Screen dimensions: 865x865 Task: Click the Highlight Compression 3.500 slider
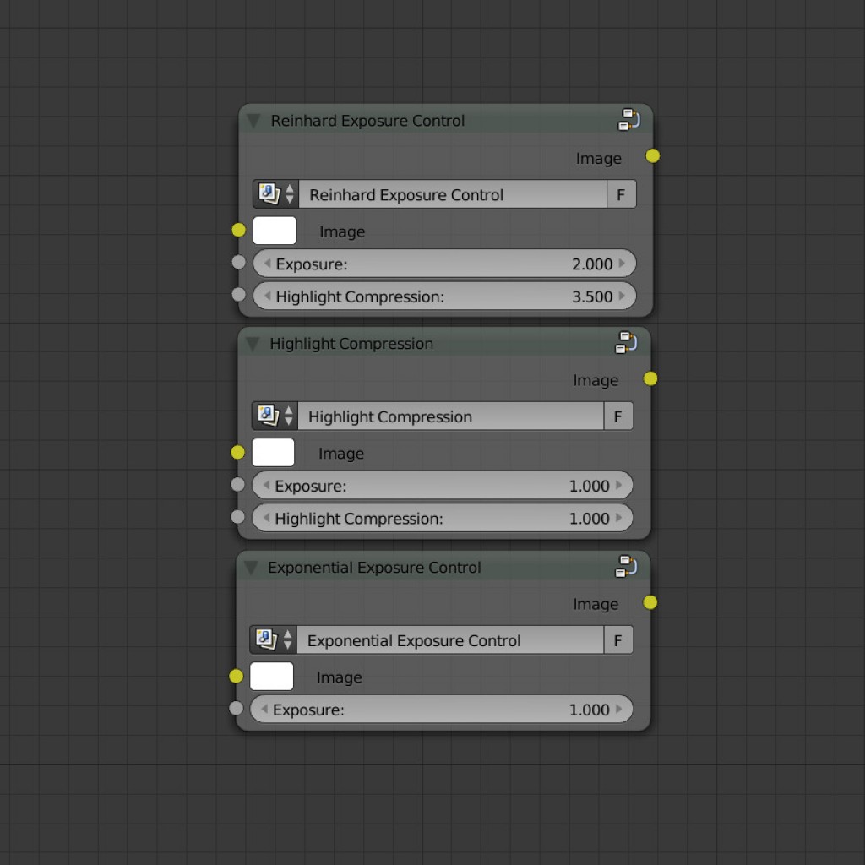point(444,296)
